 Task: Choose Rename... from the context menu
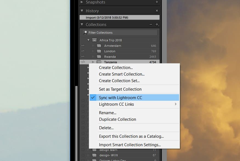click(134, 113)
